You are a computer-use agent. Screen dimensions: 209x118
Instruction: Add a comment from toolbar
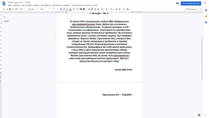[x=81, y=9]
